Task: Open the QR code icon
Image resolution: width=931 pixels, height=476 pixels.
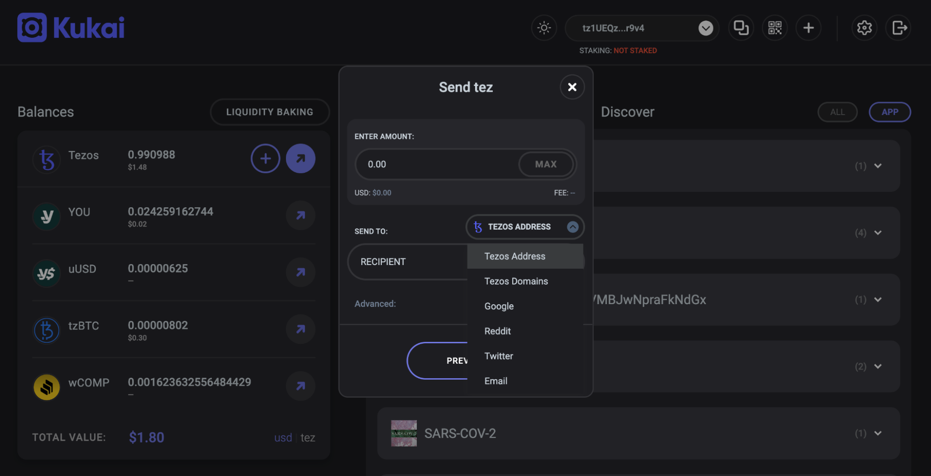Action: (775, 28)
